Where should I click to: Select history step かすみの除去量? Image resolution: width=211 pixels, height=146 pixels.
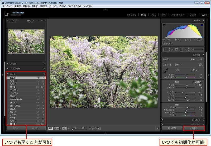pos(26,99)
